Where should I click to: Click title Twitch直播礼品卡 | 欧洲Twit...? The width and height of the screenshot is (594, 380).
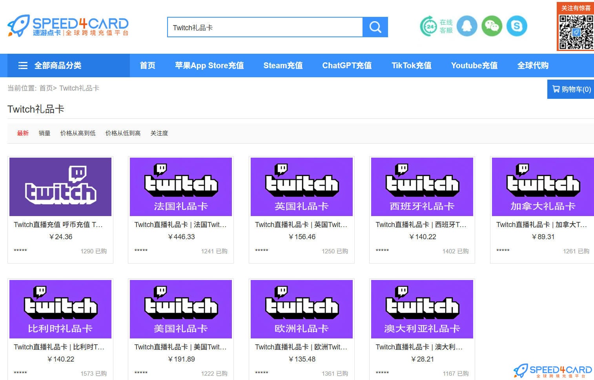tap(301, 347)
